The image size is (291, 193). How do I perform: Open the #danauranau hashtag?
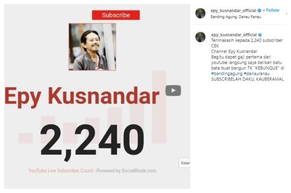click(x=256, y=73)
